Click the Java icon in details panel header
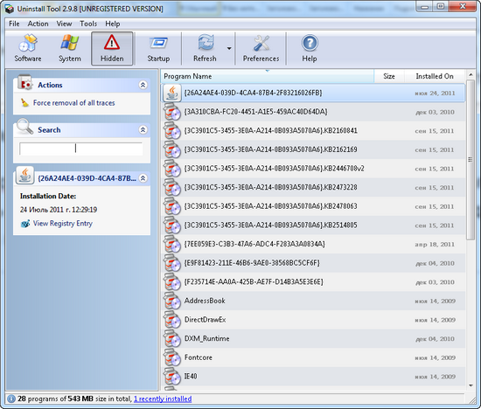The width and height of the screenshot is (481, 409). (24, 176)
